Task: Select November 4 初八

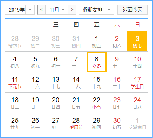Action: pyautogui.click(x=15, y=62)
